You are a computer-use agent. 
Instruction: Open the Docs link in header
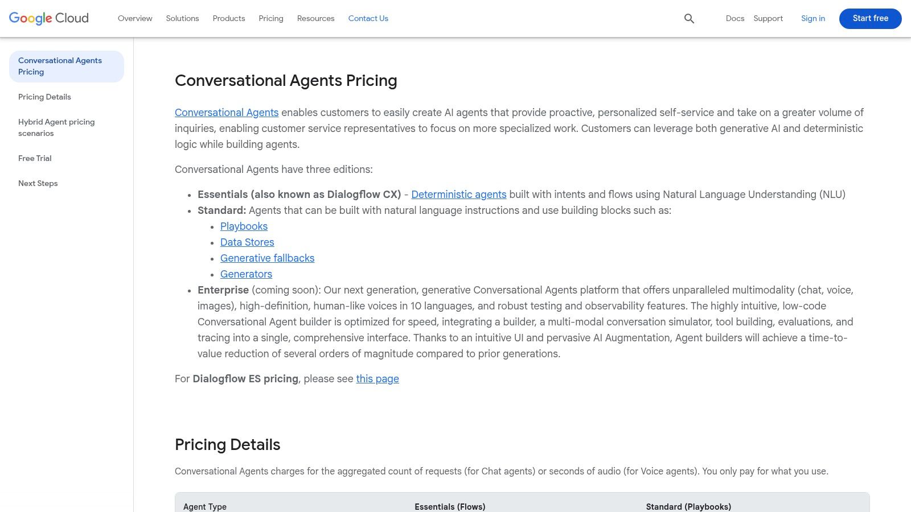pos(735,18)
